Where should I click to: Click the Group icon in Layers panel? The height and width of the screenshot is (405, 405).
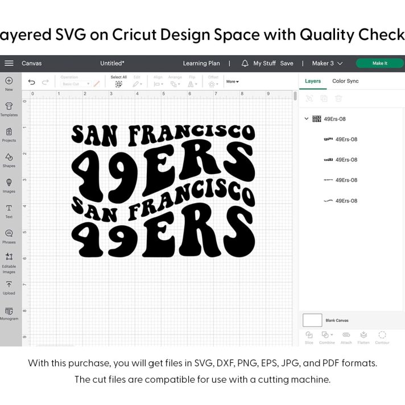(309, 98)
